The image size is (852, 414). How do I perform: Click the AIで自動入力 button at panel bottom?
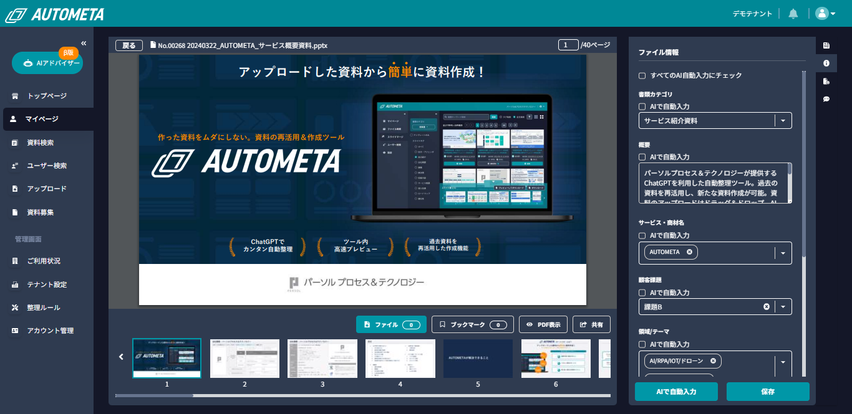(676, 392)
